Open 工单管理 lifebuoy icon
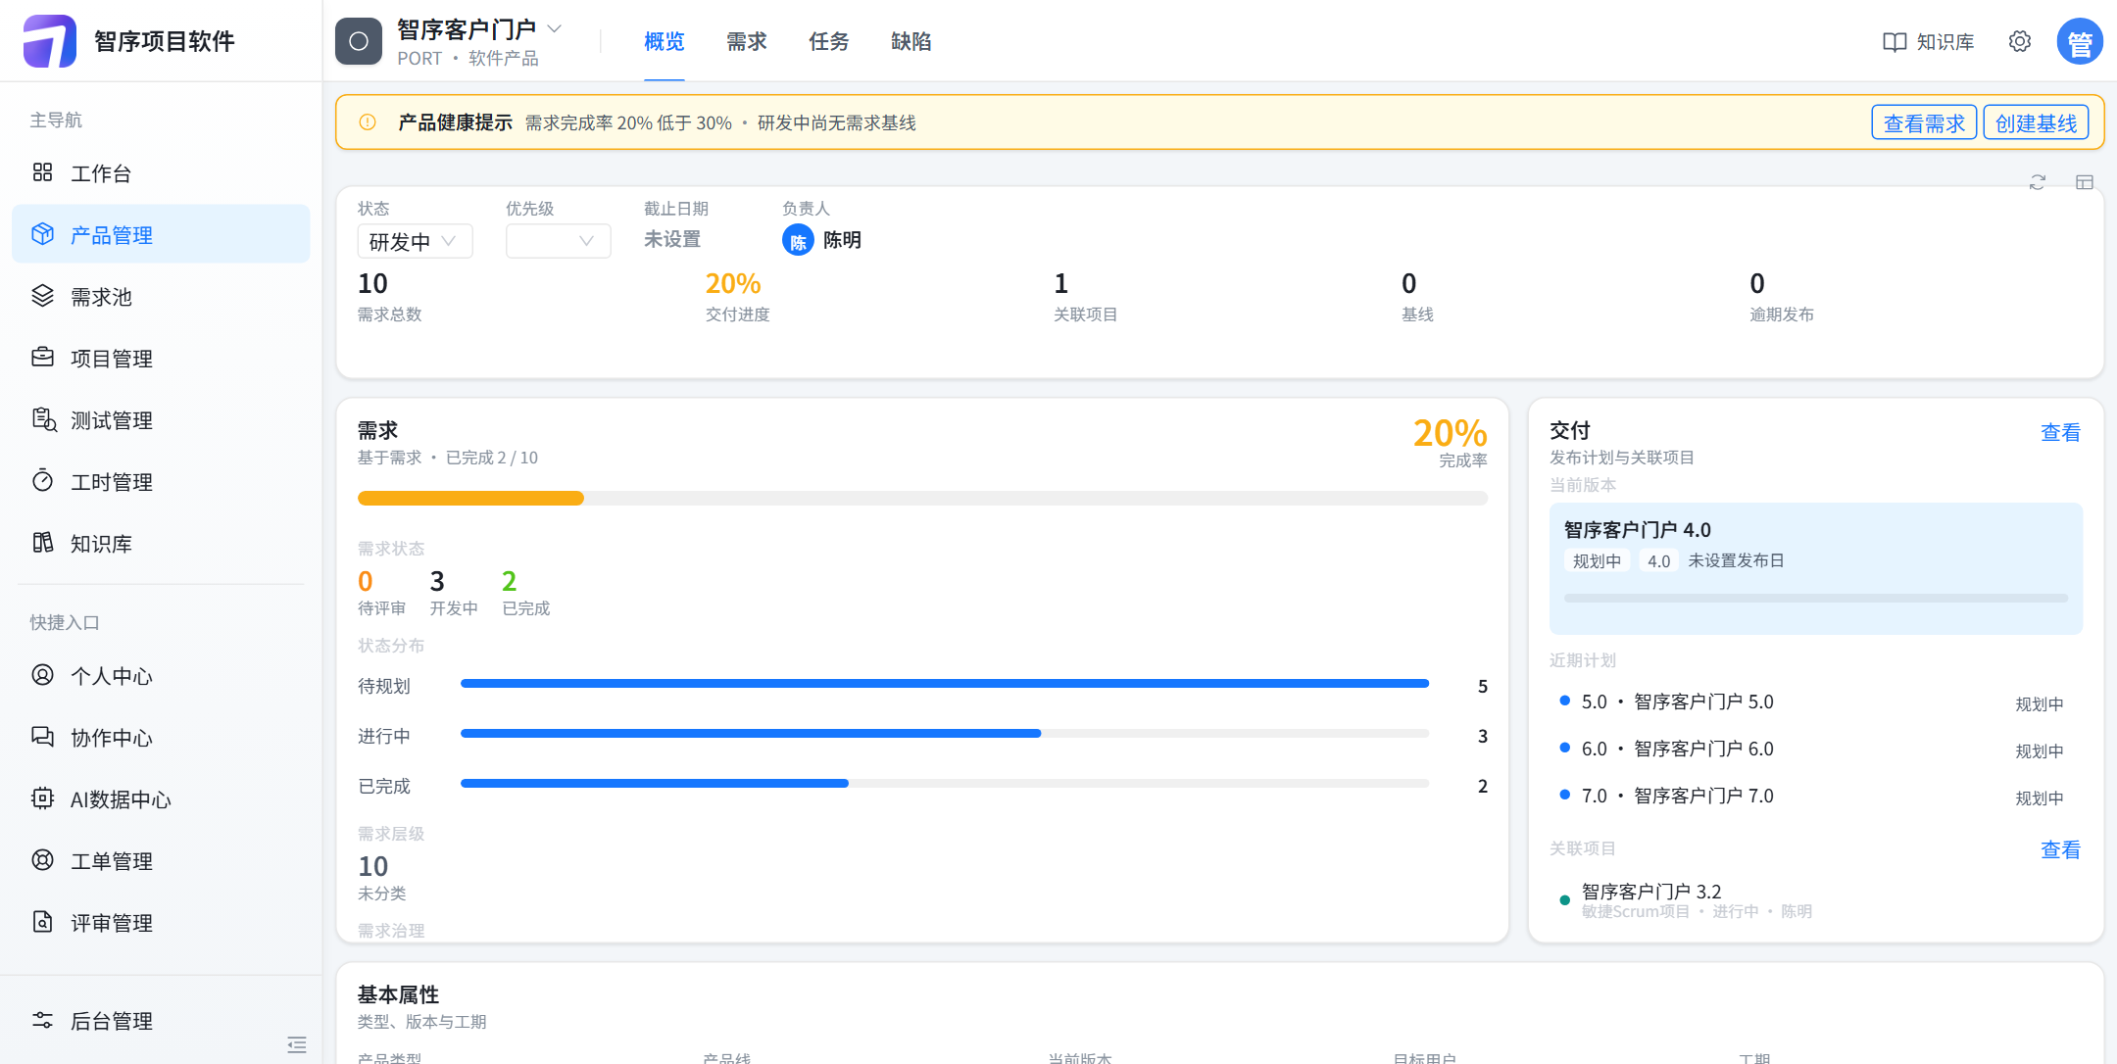The image size is (2117, 1064). tap(42, 860)
